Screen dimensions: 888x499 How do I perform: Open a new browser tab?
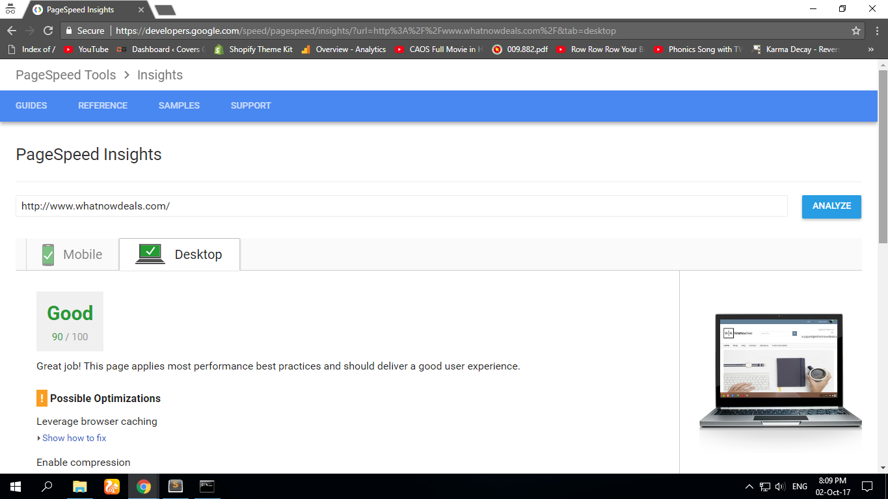[x=165, y=10]
